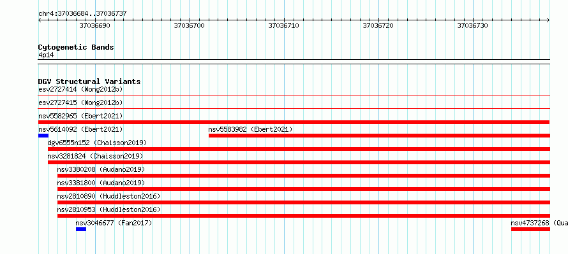Click the red bar under nsv3281824

pyautogui.click(x=299, y=162)
